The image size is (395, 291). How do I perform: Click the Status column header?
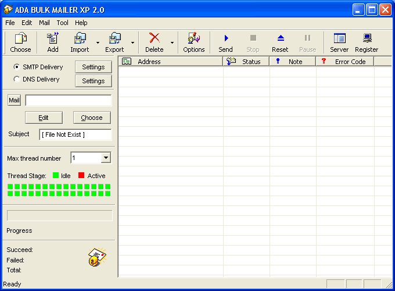pyautogui.click(x=246, y=62)
